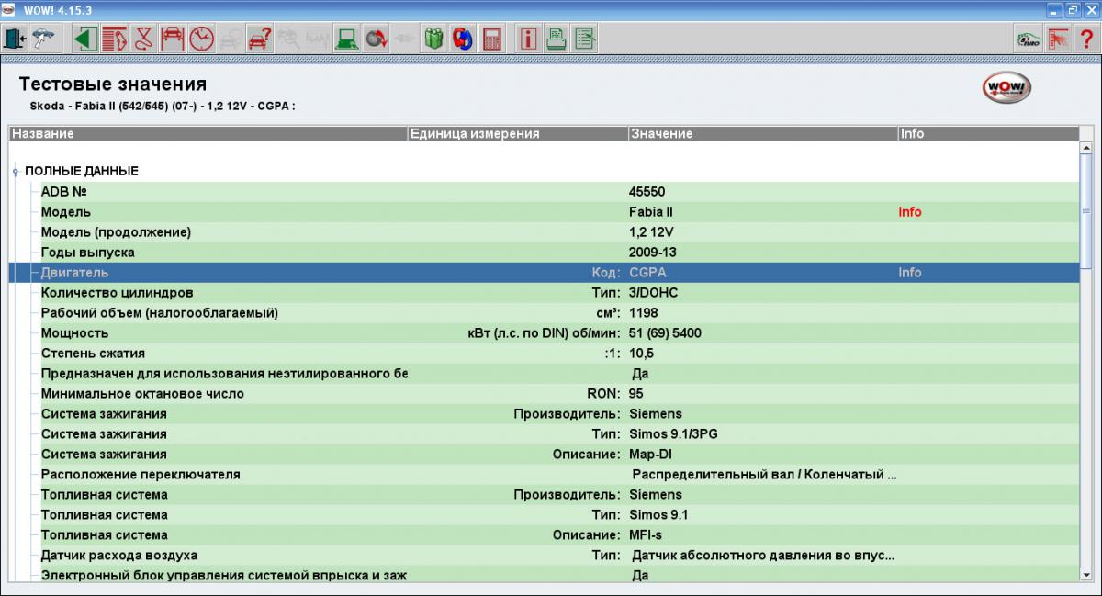Viewport: 1102px width, 596px height.
Task: Open the red list with car icon
Action: (x=114, y=39)
